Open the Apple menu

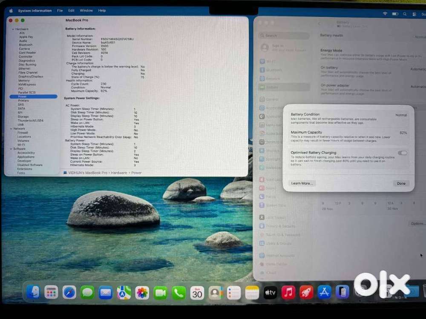tap(11, 11)
